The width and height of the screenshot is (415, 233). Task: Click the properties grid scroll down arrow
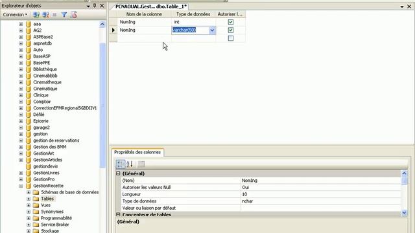(404, 212)
